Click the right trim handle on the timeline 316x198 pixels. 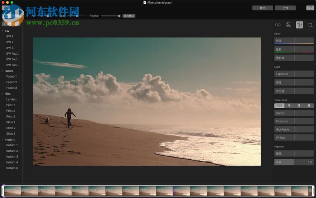(x=313, y=190)
